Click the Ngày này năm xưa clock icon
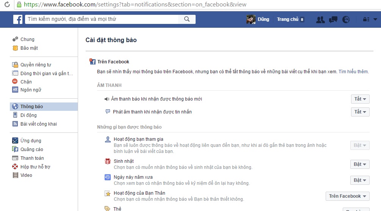The width and height of the screenshot is (381, 211). (x=108, y=177)
